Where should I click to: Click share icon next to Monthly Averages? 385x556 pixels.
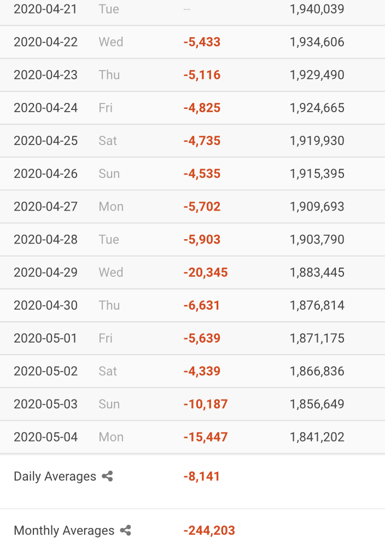point(126,530)
